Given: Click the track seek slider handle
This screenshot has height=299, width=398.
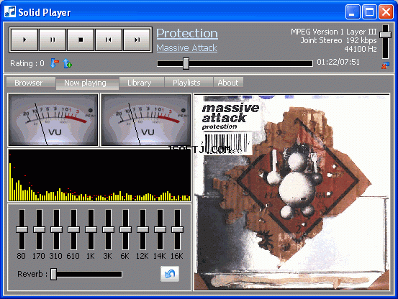Looking at the screenshot, I should pos(186,63).
